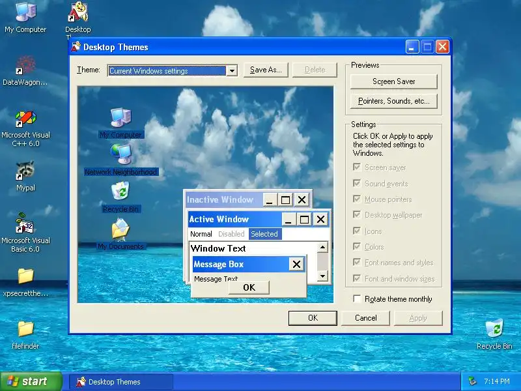The height and width of the screenshot is (391, 521).
Task: Click the Cancel button
Action: (365, 318)
